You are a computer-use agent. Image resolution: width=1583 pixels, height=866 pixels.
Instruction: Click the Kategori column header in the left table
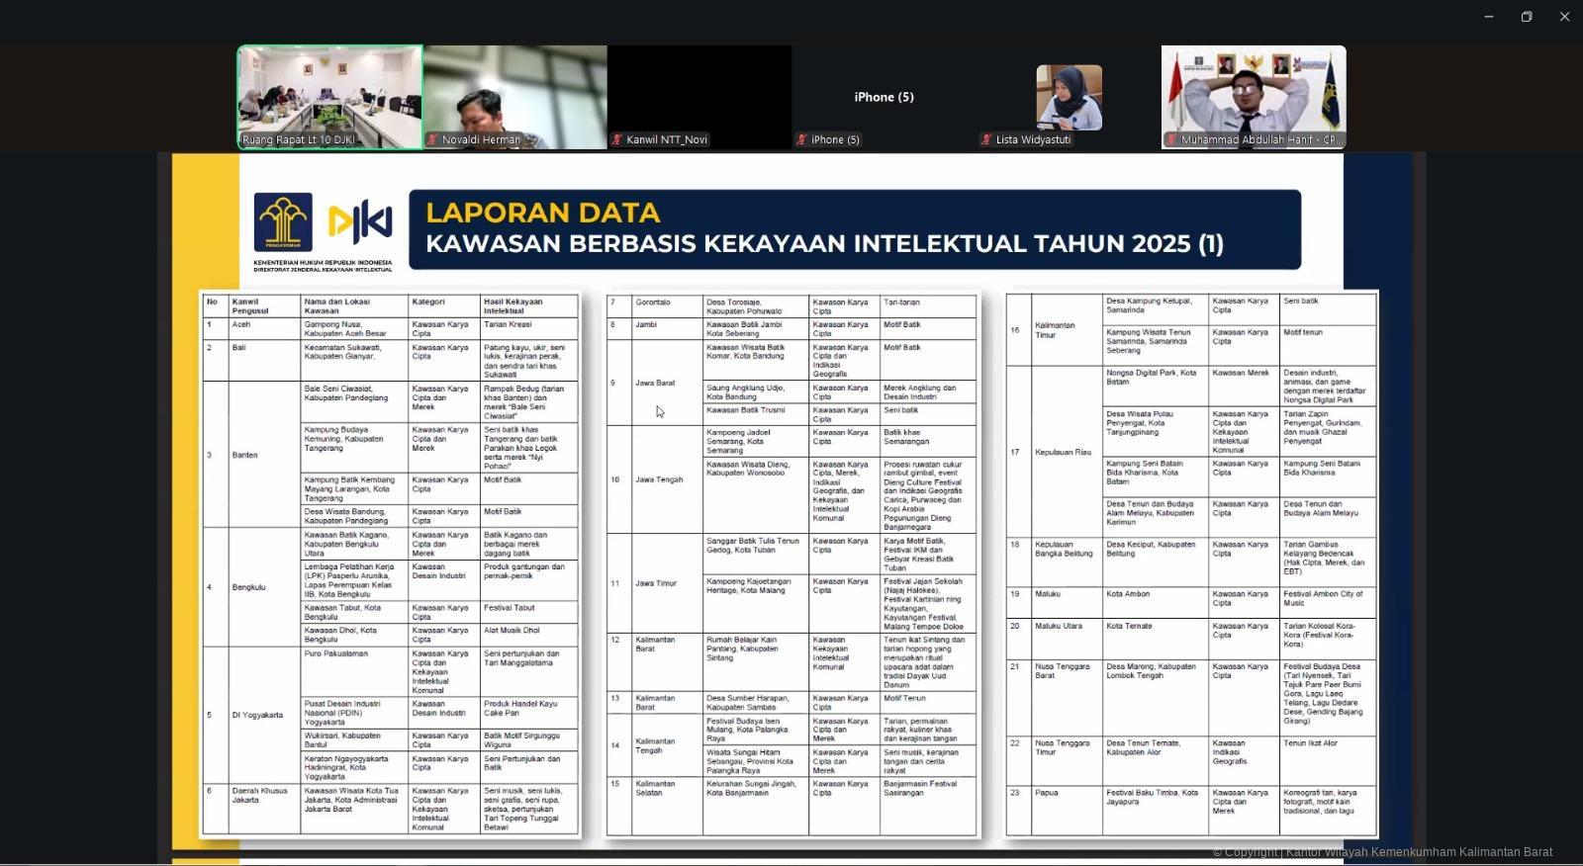tap(428, 303)
